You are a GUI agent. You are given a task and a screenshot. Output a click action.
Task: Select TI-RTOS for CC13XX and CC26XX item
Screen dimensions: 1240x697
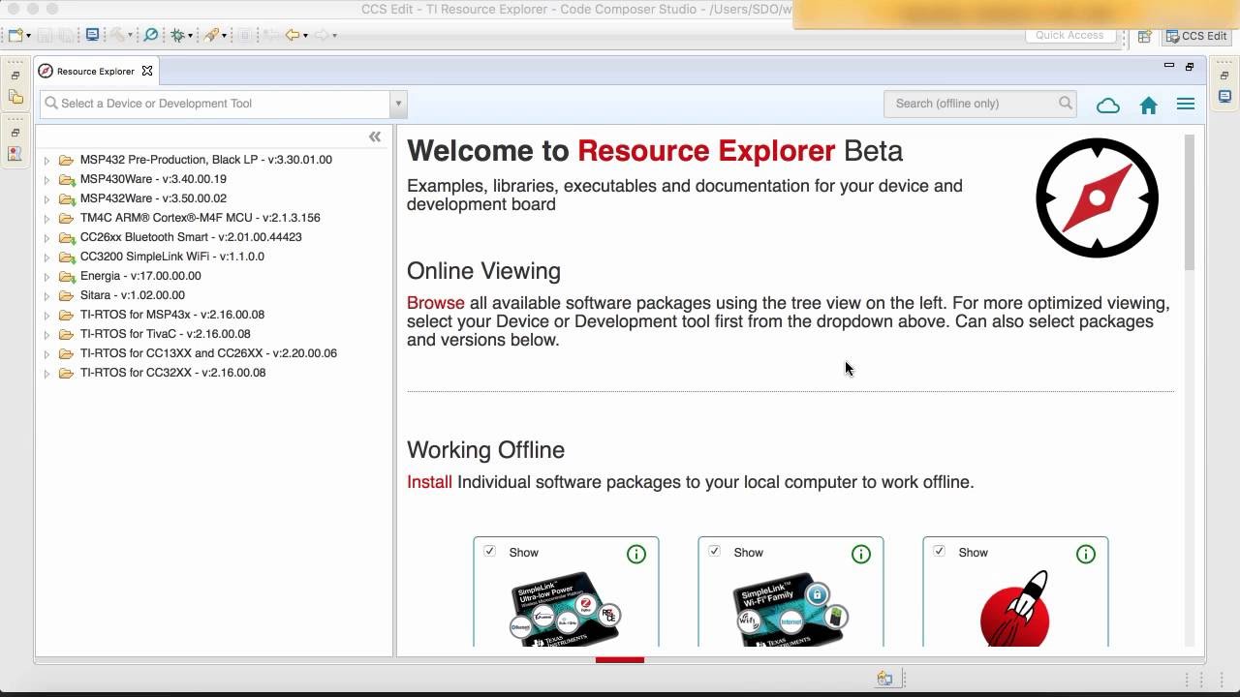click(208, 353)
